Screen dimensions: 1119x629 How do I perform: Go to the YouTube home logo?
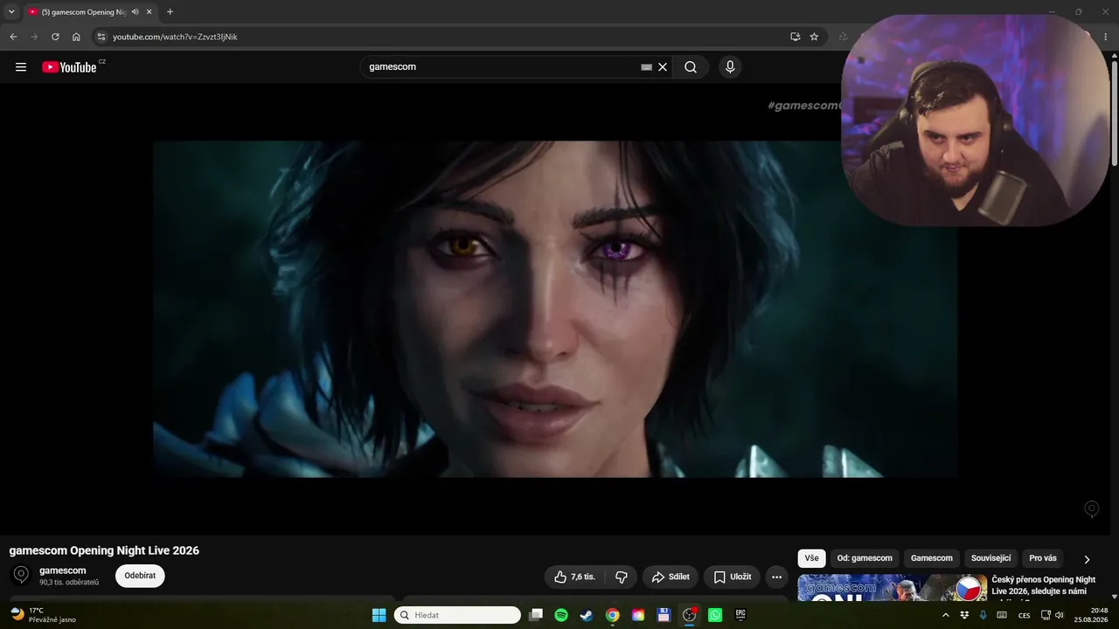pyautogui.click(x=69, y=67)
